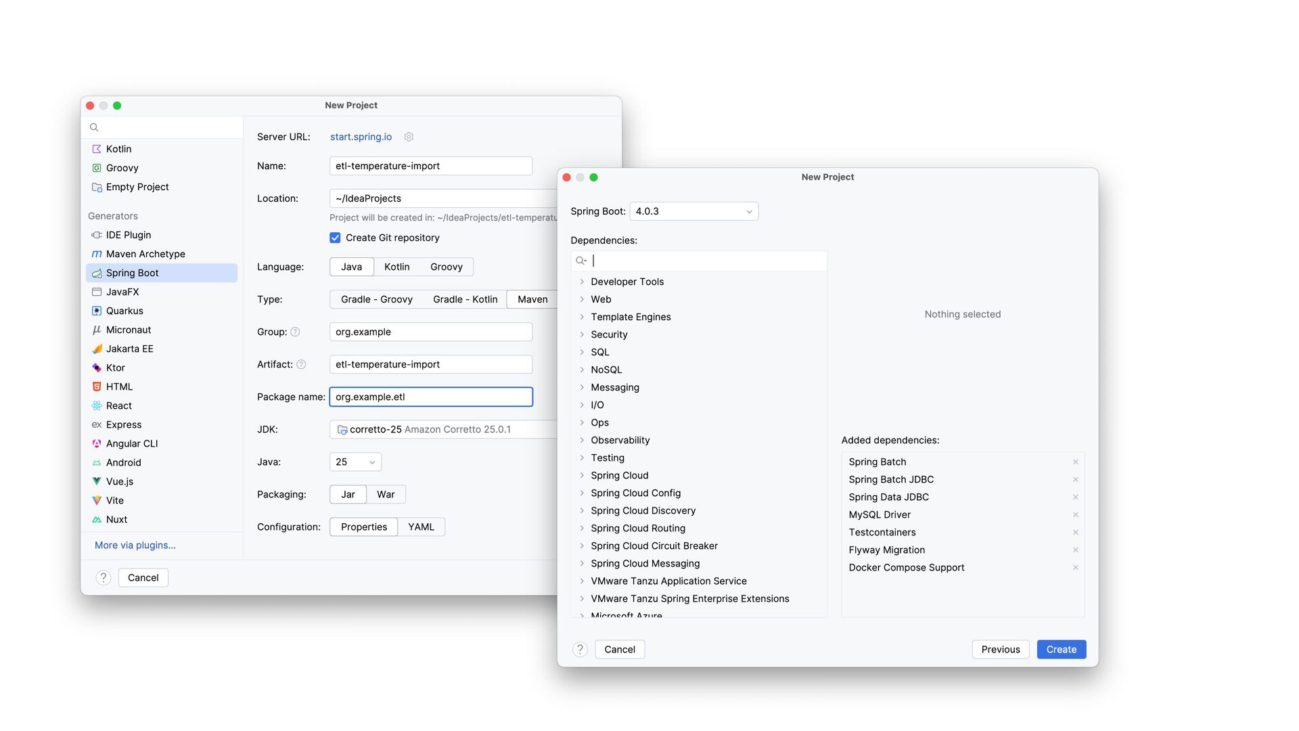Select the Quarkus generator icon
This screenshot has width=1299, height=731.
[x=97, y=311]
